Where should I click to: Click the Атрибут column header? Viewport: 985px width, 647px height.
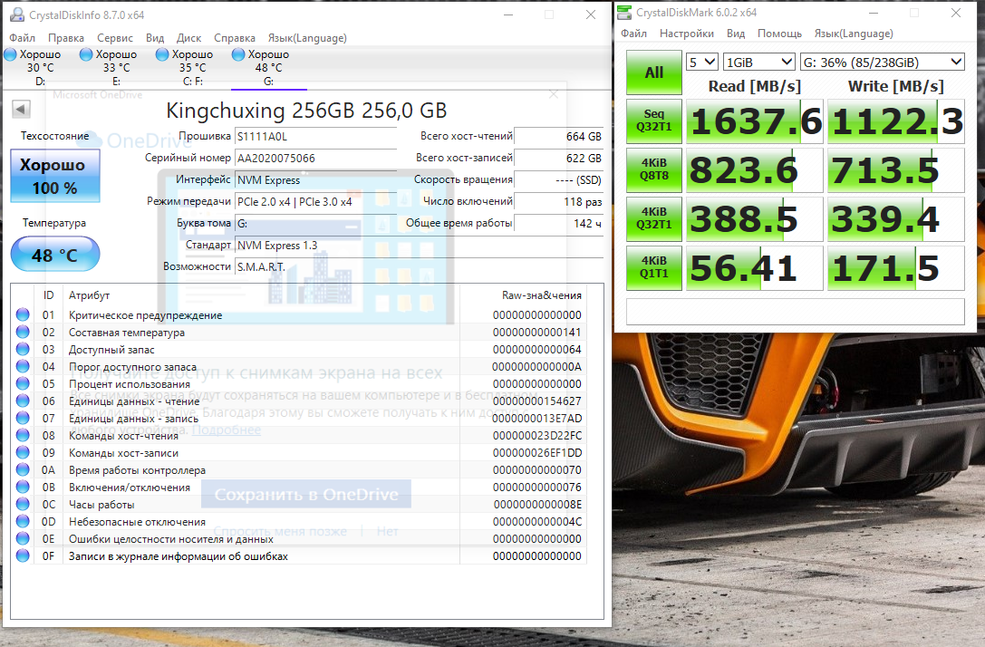[x=89, y=295]
